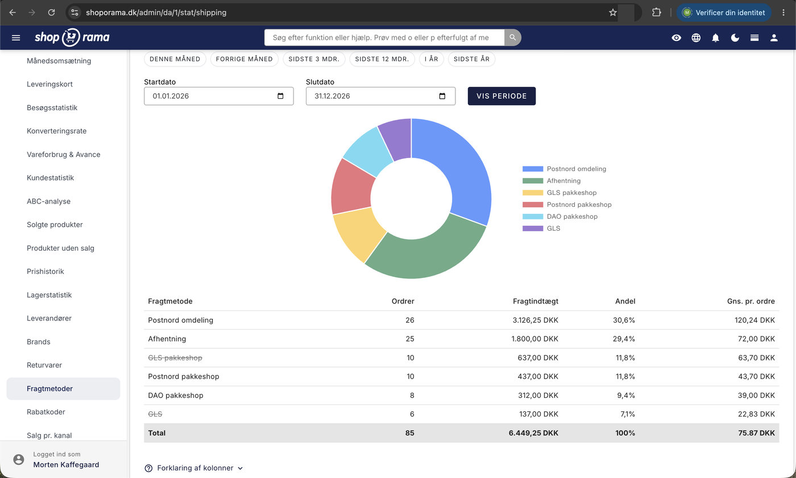Open Returvarer in sidebar
Viewport: 796px width, 478px height.
pos(44,365)
